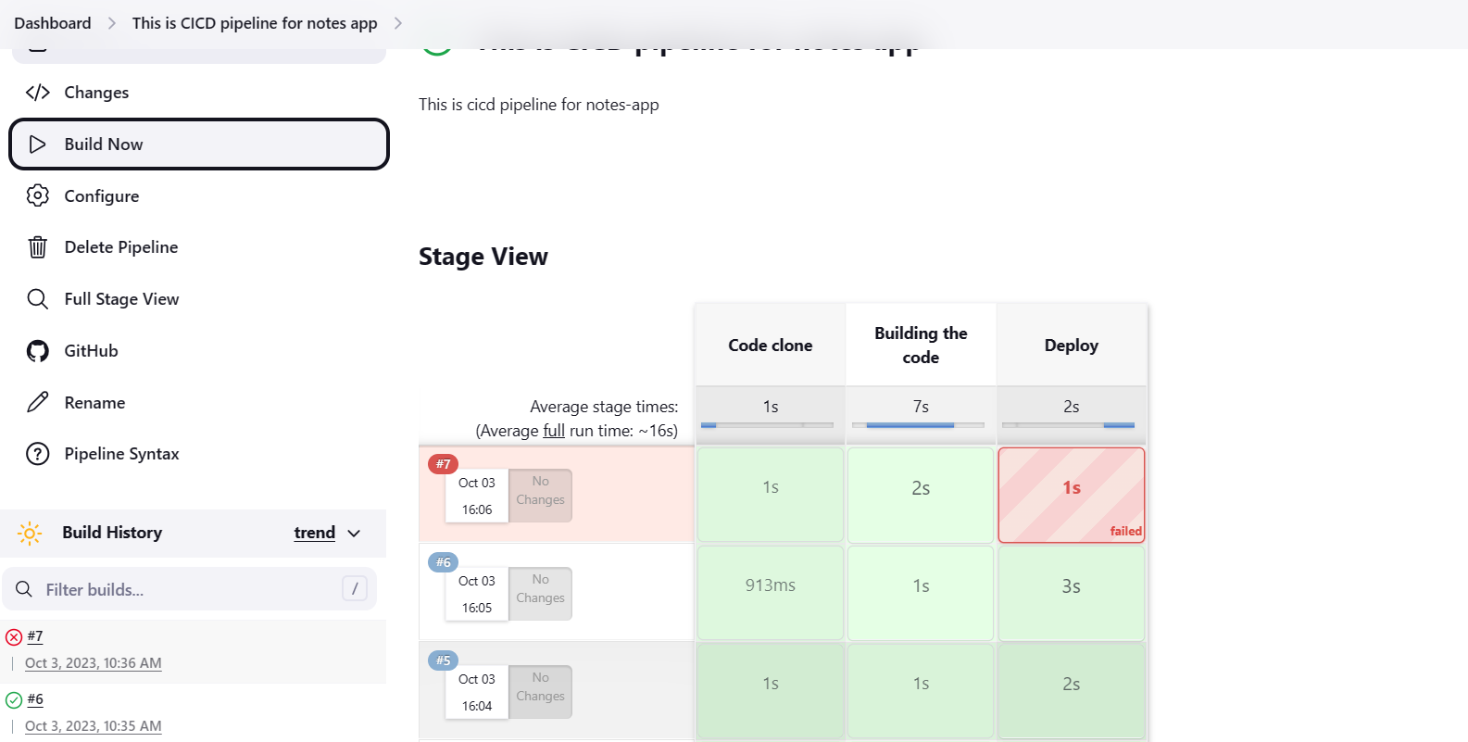Click the #5 build badge in Stage View
This screenshot has width=1468, height=742.
(x=443, y=660)
